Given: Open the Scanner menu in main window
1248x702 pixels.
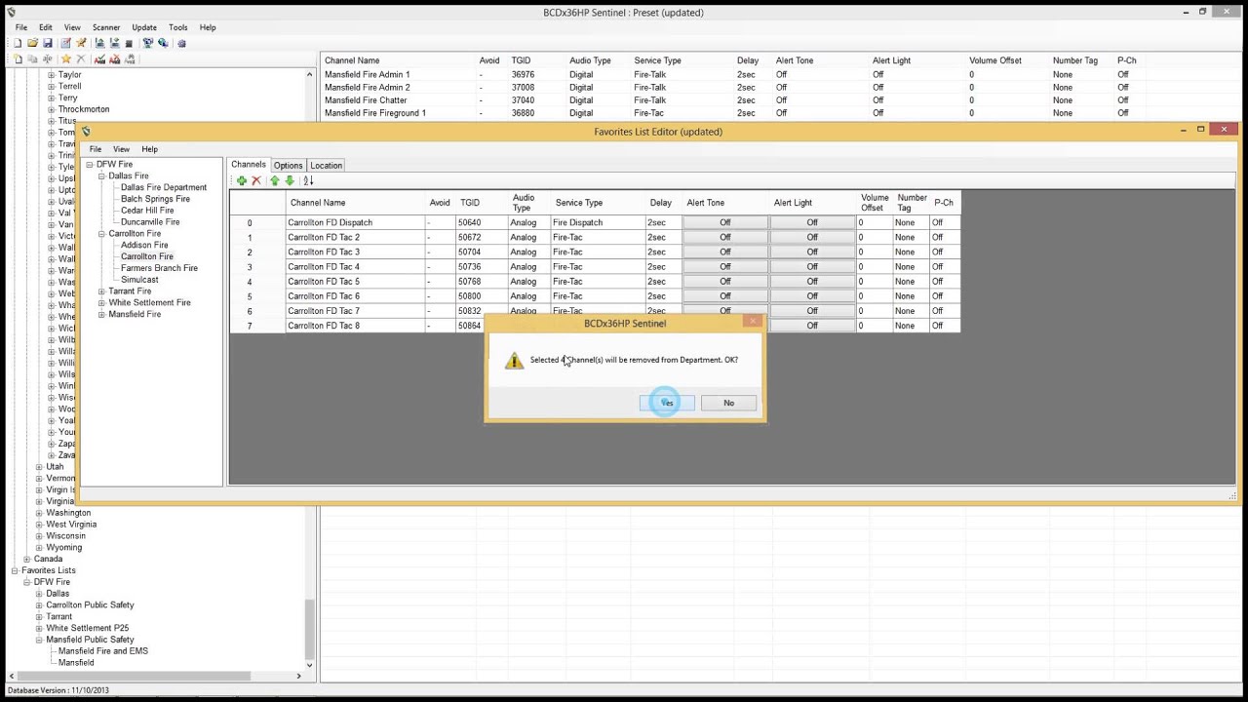Looking at the screenshot, I should tap(106, 27).
